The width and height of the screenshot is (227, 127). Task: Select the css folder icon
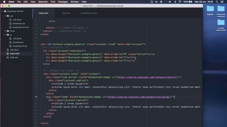(x=8, y=16)
